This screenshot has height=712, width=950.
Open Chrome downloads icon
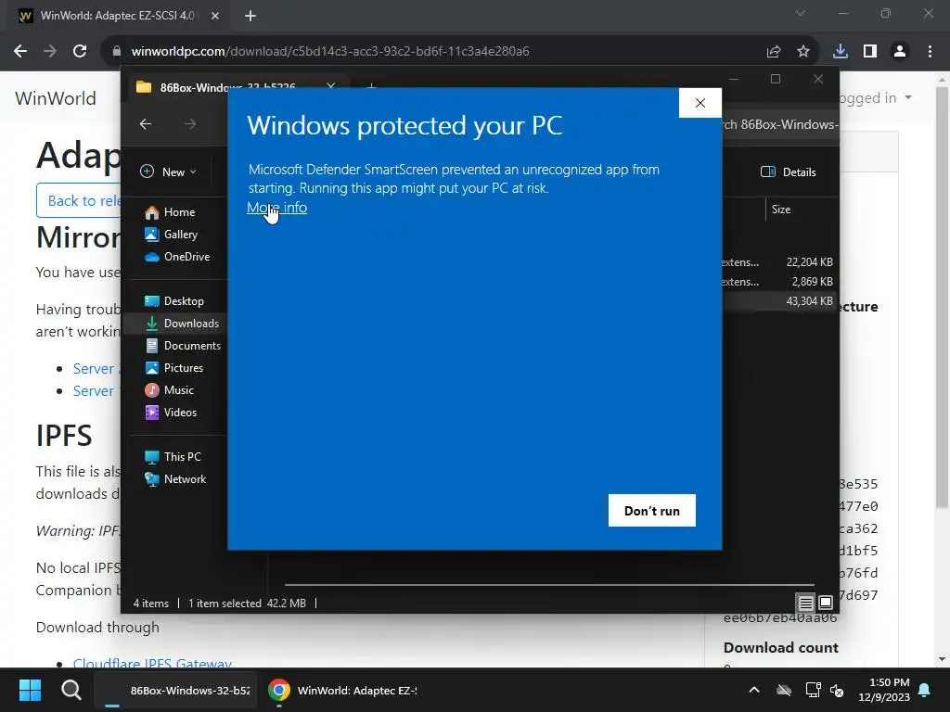pyautogui.click(x=841, y=52)
